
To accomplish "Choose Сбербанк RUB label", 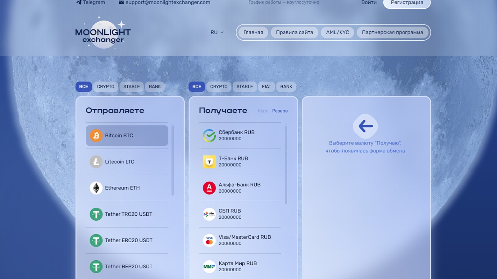I will [237, 132].
